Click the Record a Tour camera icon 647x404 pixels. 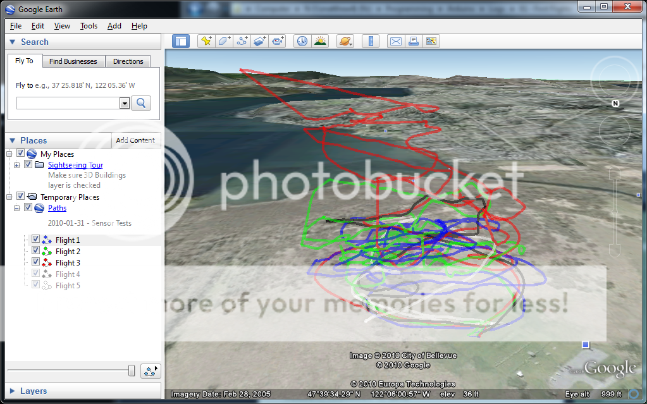[x=278, y=41]
